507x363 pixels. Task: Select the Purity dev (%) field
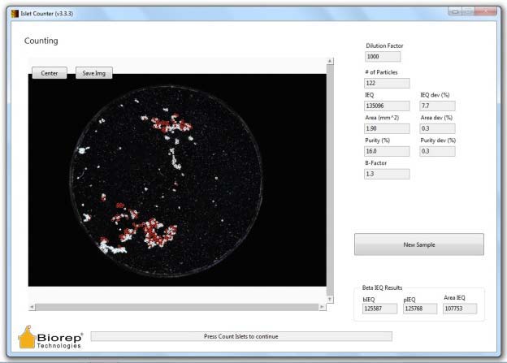[x=437, y=151]
